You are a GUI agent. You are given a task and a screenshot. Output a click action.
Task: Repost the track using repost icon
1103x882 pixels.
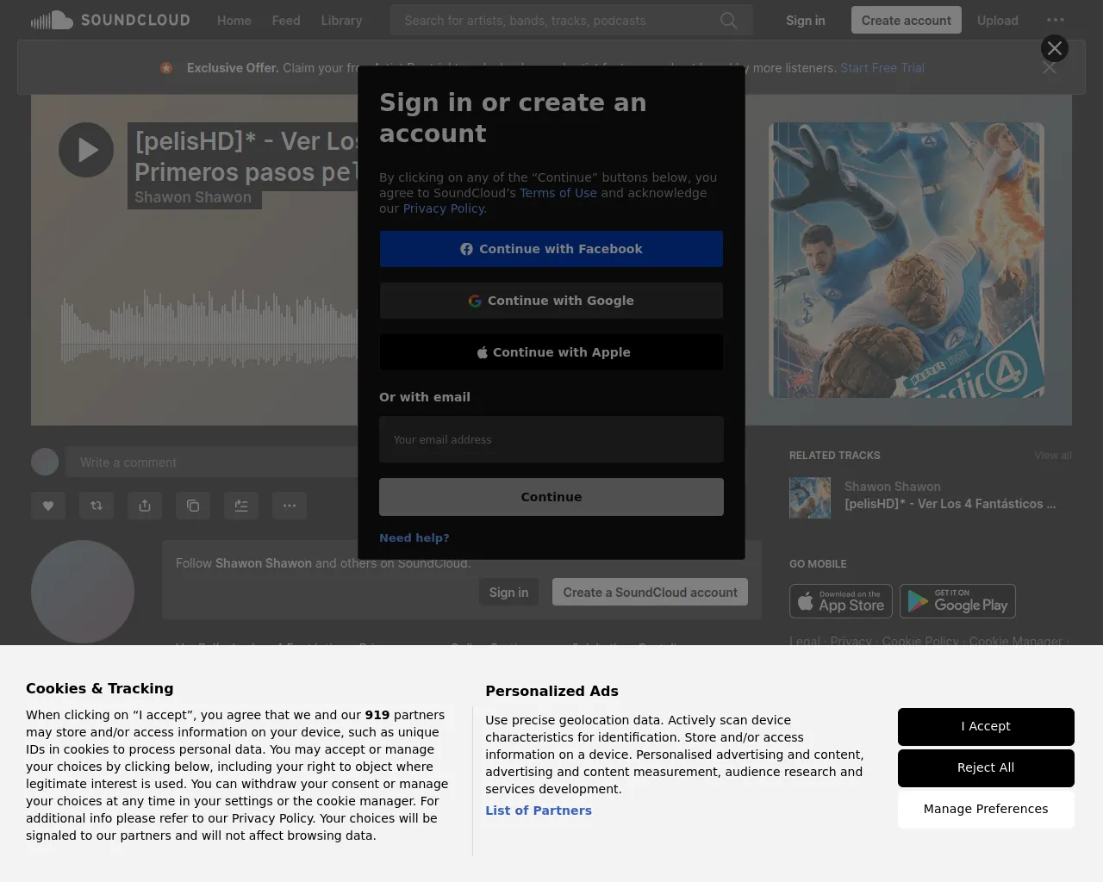tap(97, 506)
